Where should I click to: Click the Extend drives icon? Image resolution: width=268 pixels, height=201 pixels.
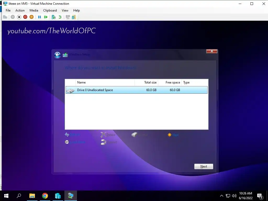point(103,142)
